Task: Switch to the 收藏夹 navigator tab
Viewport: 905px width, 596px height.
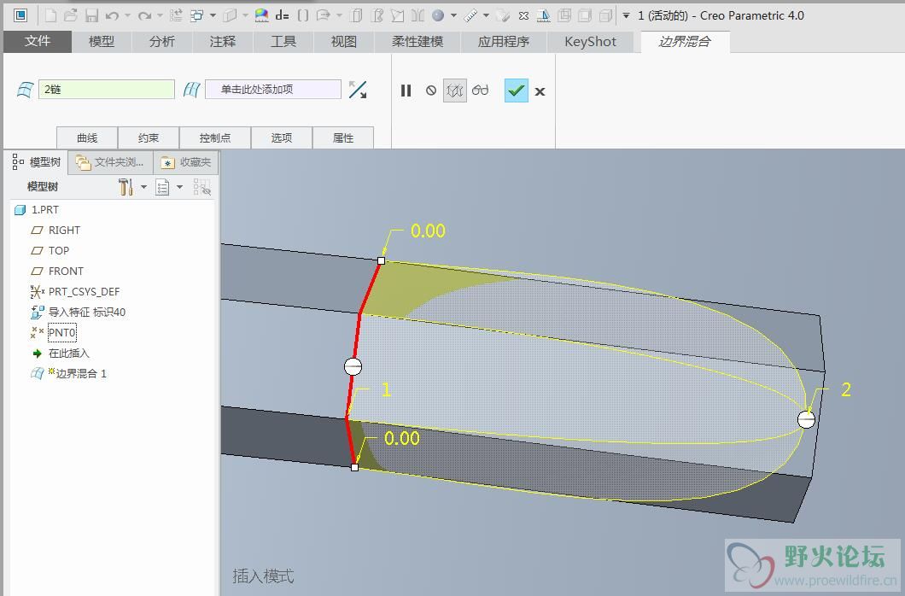Action: pos(186,162)
